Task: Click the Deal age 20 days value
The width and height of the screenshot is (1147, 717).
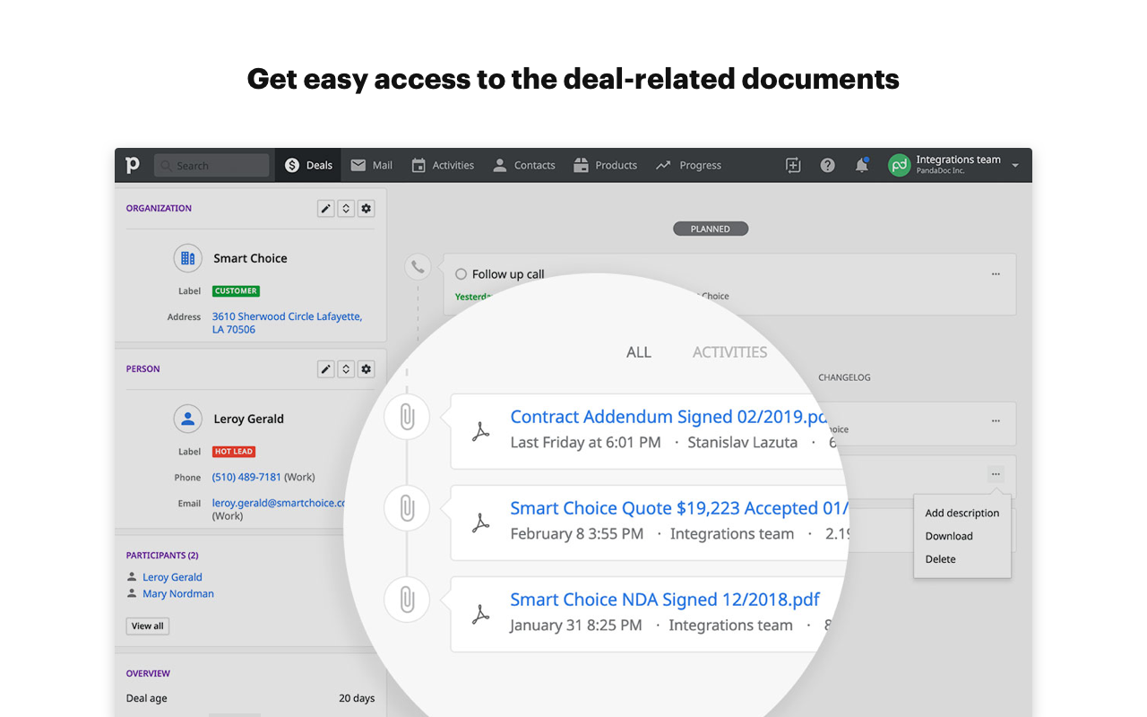Action: (357, 698)
